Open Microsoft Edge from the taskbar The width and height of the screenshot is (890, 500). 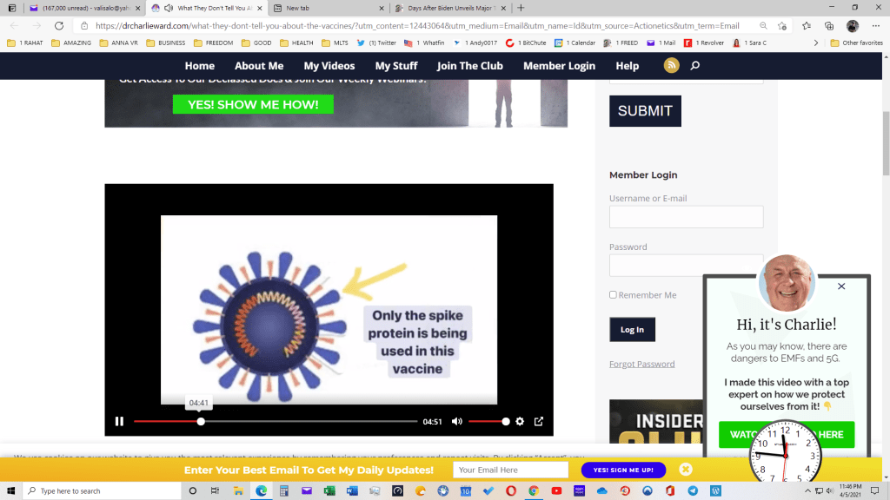(x=261, y=490)
